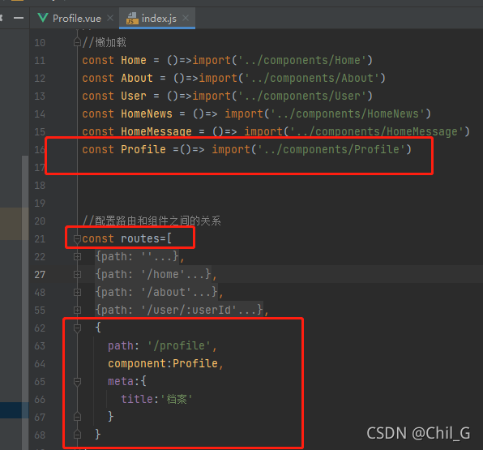
Task: Click the //懒加载 comment on line 10
Action: (104, 42)
